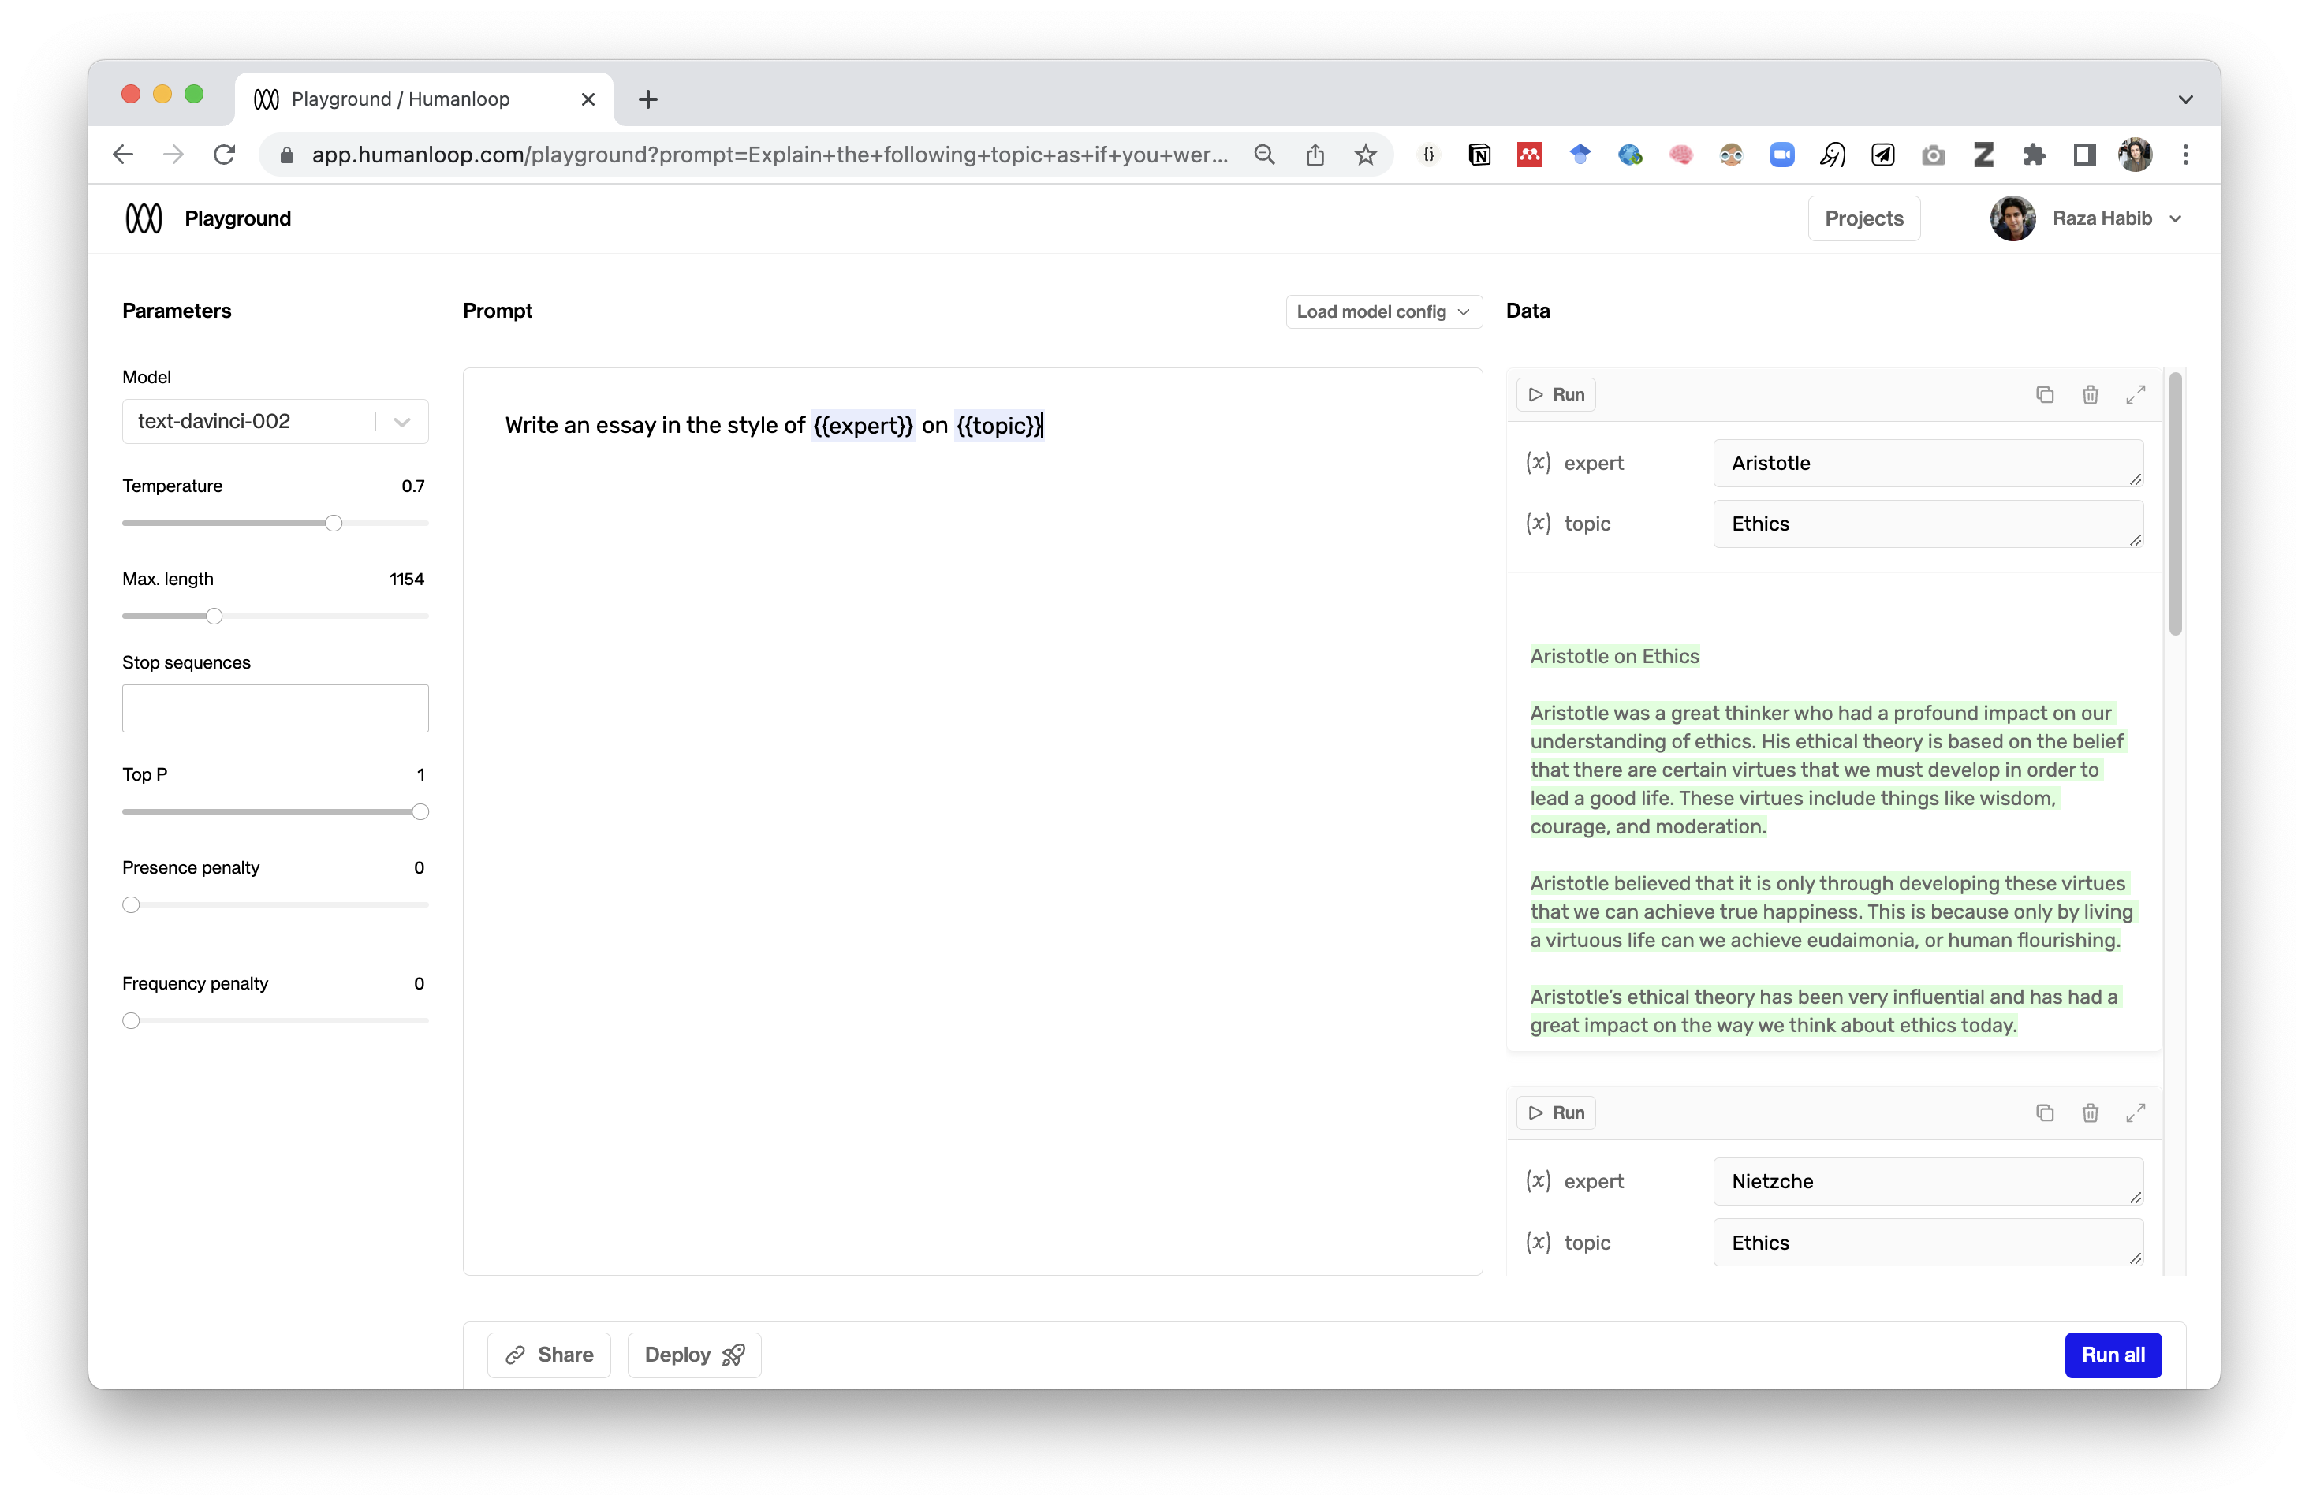Viewport: 2309px width, 1506px height.
Task: Click the Humanloop logo icon
Action: pos(144,218)
